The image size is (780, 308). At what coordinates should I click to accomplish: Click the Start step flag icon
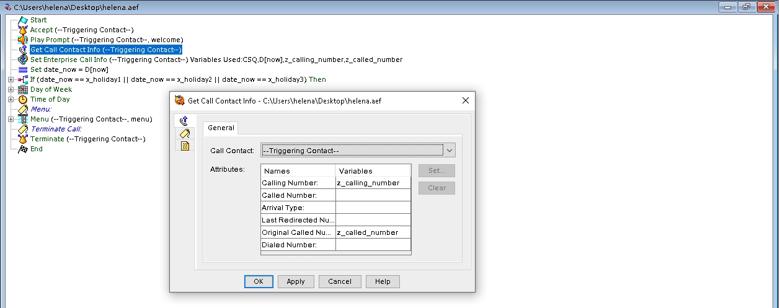click(23, 20)
